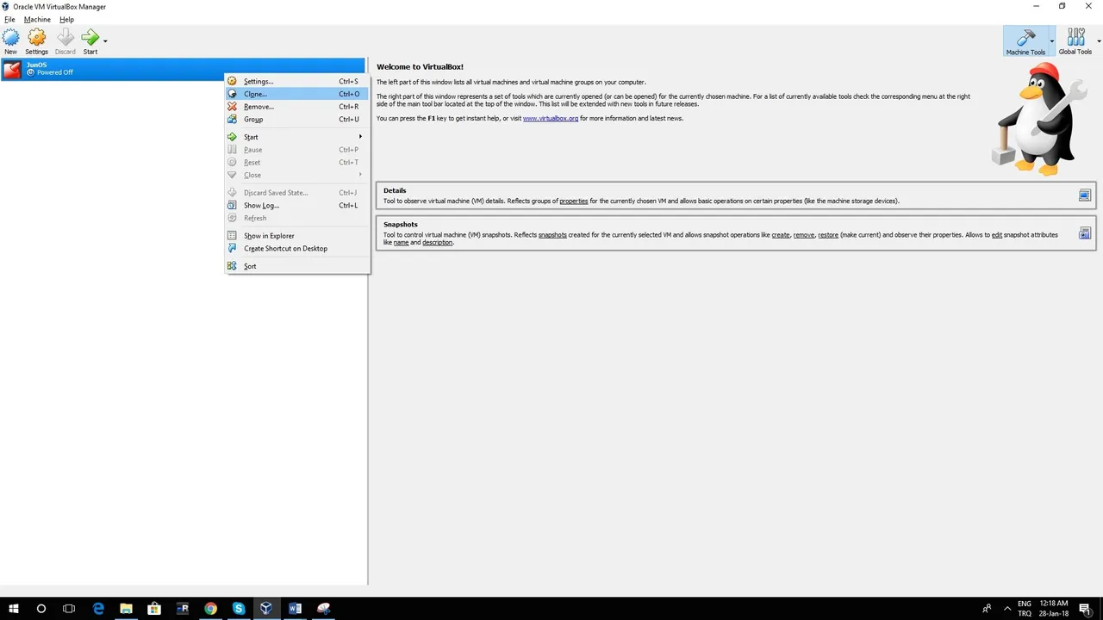Open Microsoft Word from the taskbar
Viewport: 1103px width, 620px height.
[x=295, y=608]
